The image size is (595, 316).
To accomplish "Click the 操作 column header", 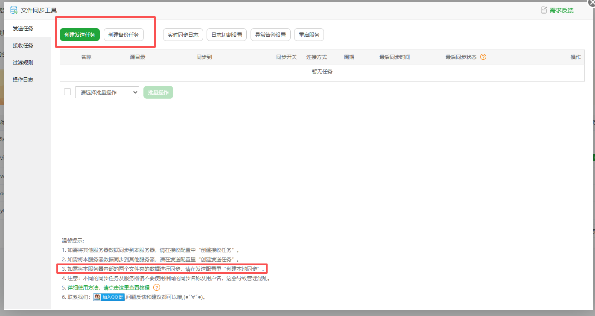I will pos(576,57).
